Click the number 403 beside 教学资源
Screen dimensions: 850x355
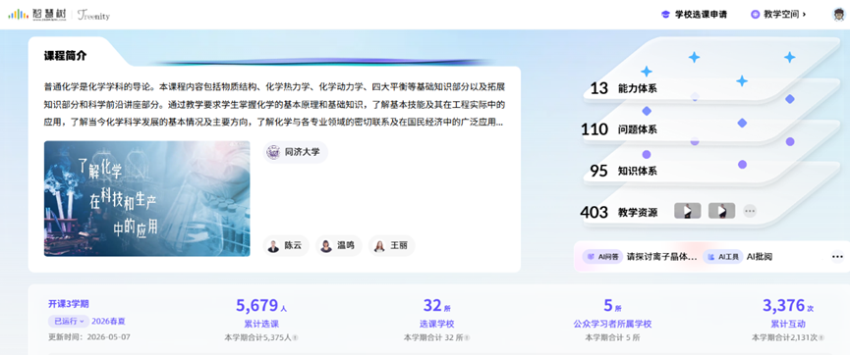[x=595, y=212]
